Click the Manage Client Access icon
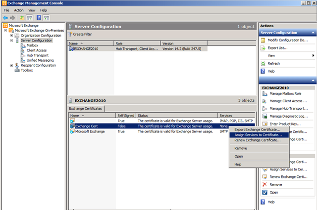This screenshot has height=210, width=317. coord(264,101)
